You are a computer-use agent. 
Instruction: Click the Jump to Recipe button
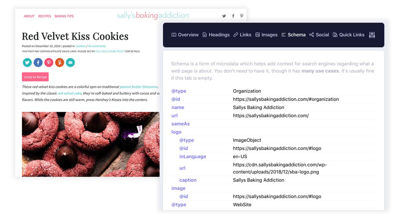[35, 77]
